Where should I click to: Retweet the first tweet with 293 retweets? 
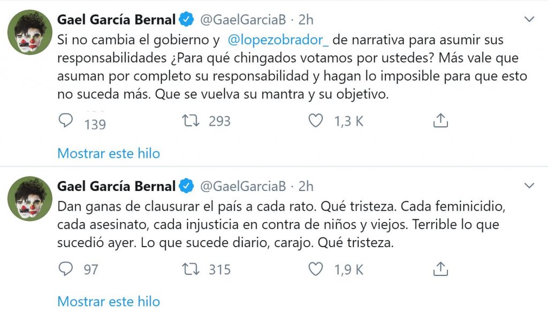(x=191, y=121)
